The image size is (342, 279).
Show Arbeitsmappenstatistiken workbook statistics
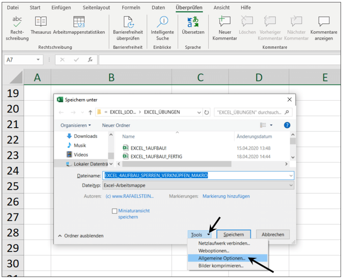[79, 25]
